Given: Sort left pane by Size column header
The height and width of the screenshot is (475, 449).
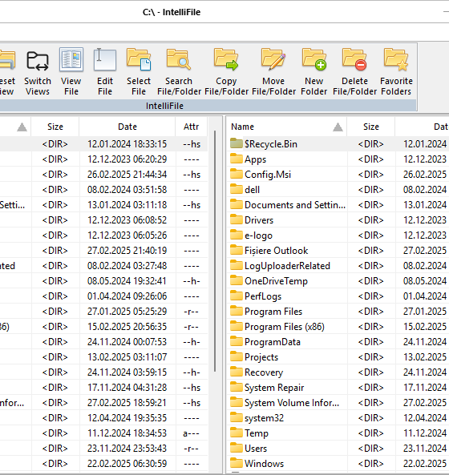Looking at the screenshot, I should point(55,127).
